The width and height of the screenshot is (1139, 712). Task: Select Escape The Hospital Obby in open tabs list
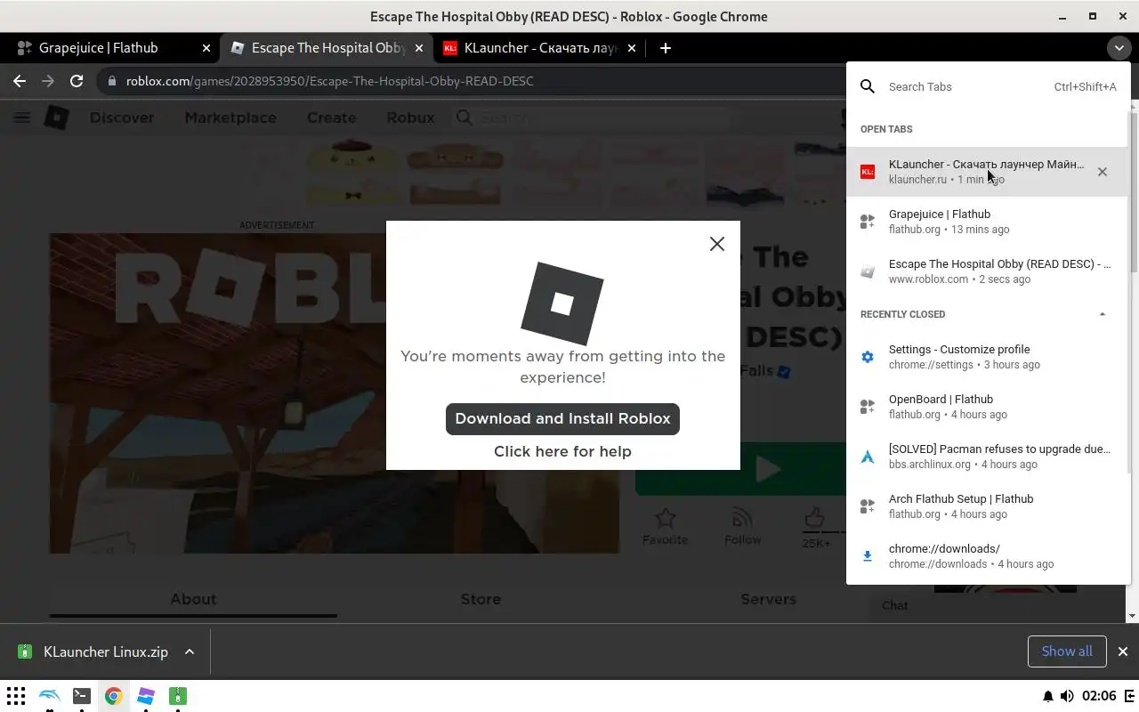987,271
